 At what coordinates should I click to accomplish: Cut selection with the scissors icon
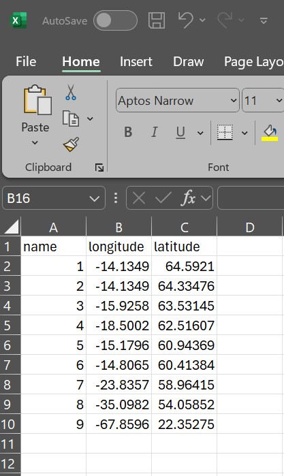[x=71, y=93]
